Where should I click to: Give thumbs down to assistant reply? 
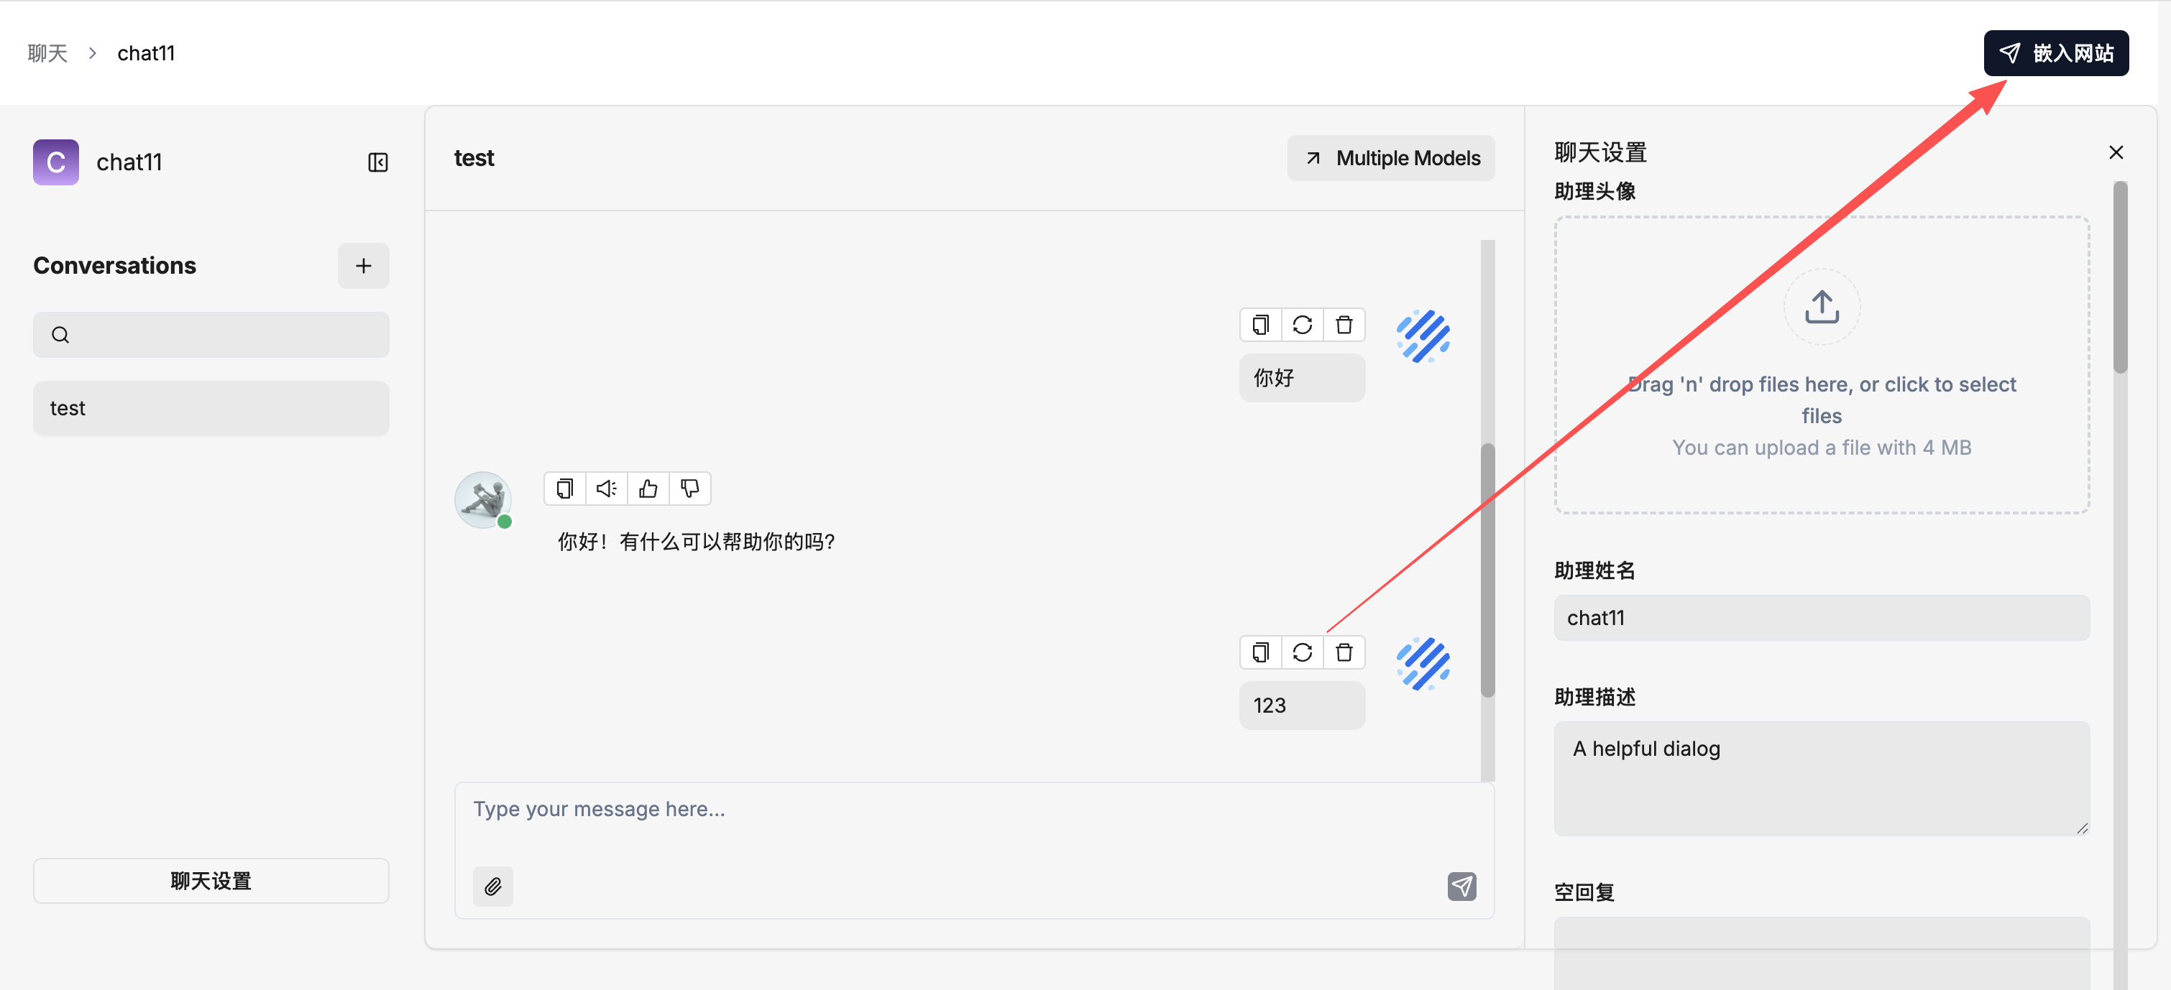pyautogui.click(x=690, y=489)
